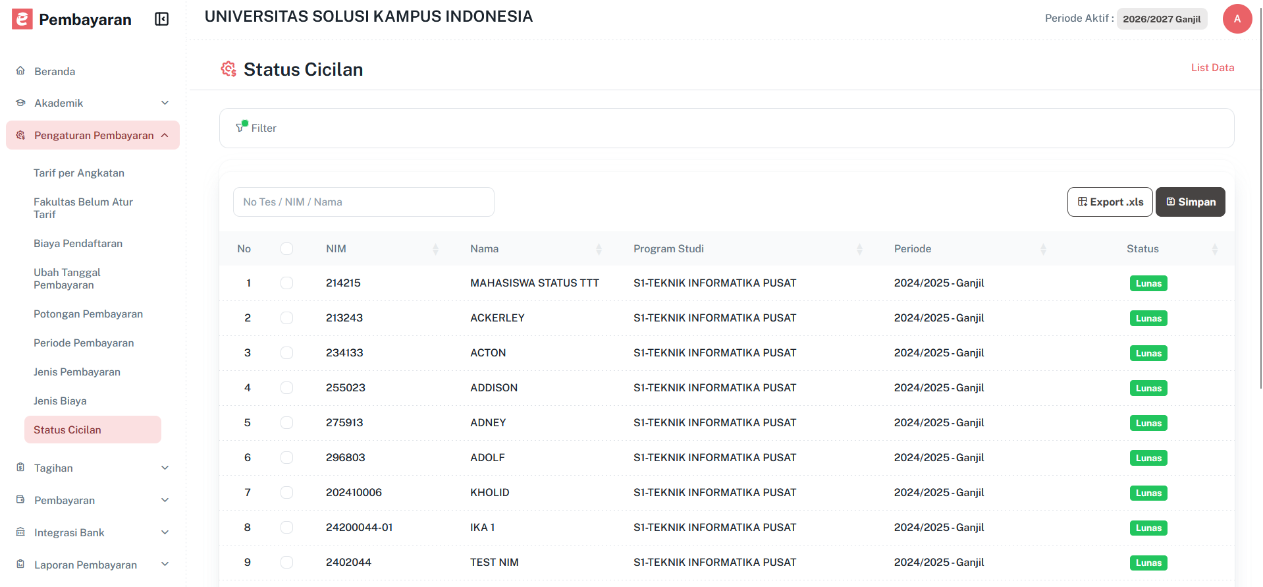Screen dimensions: 1263x587
Task: Click the Pembayaran wallet icon in sidebar
Action: [20, 500]
